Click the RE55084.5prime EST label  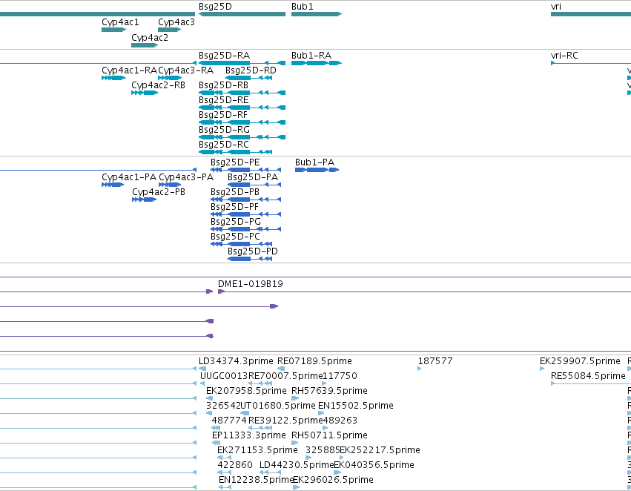pyautogui.click(x=588, y=376)
